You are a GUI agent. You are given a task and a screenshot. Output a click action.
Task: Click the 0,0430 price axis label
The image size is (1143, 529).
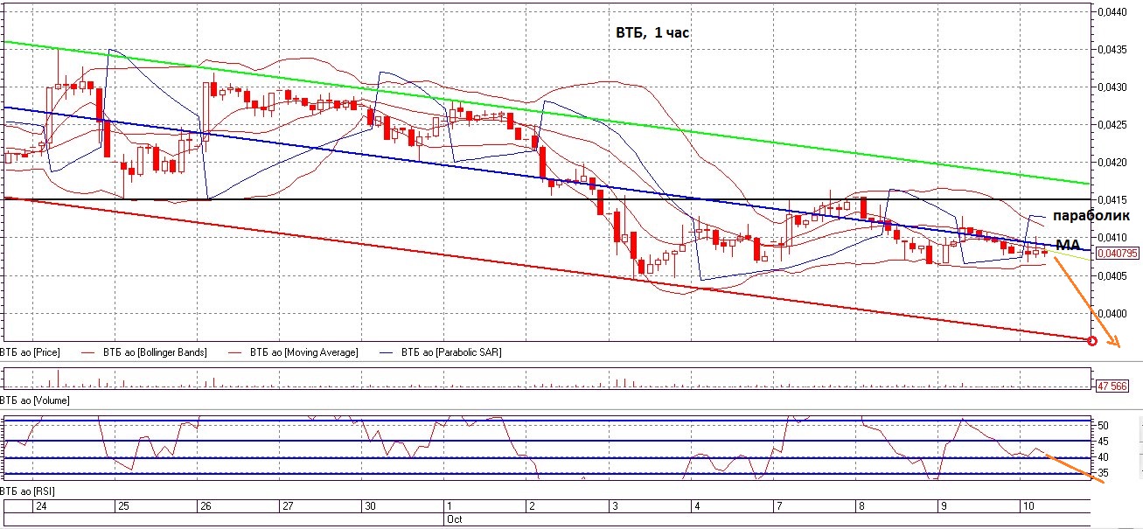pos(1112,87)
